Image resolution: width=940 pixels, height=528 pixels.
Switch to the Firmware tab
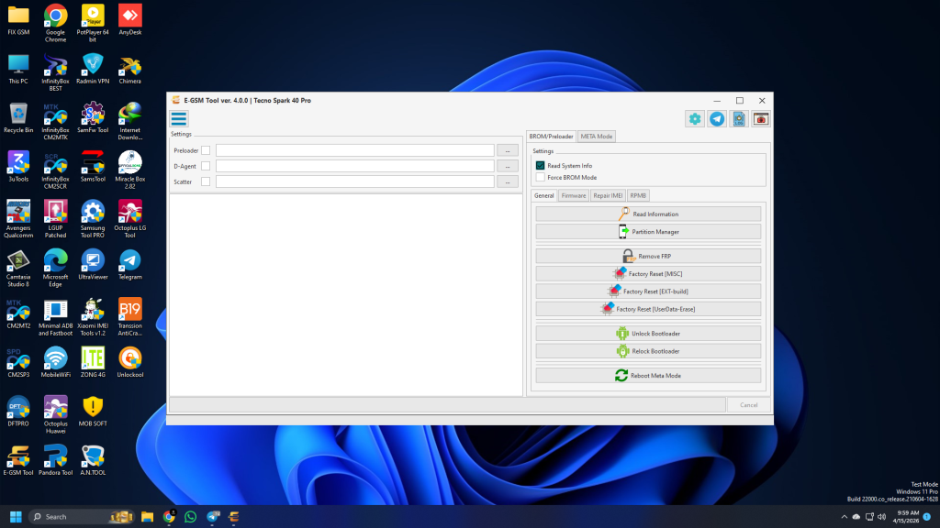pos(574,195)
